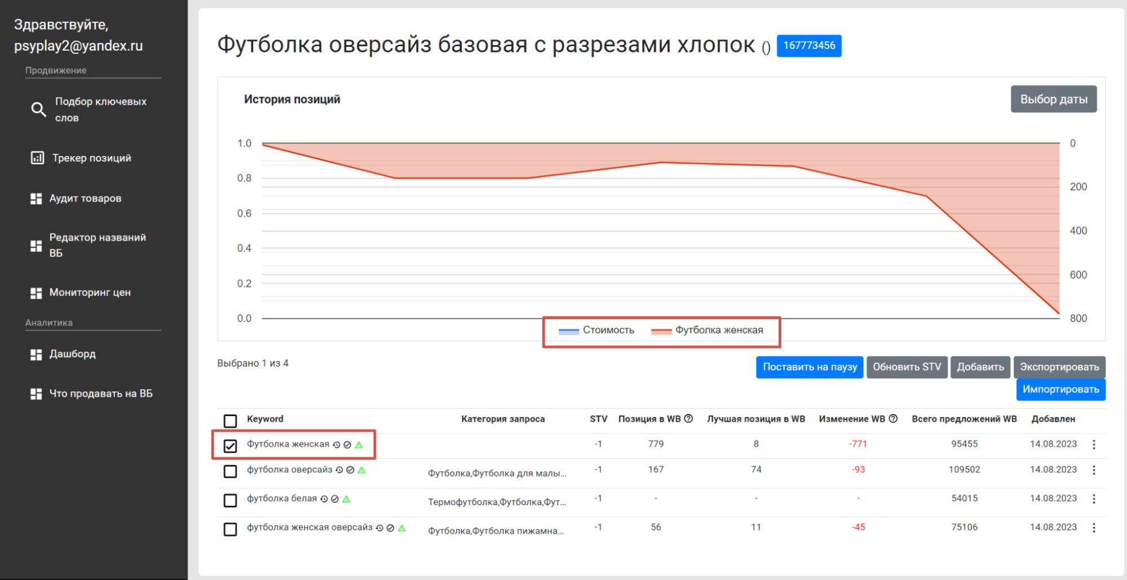
Task: Click the Аудит товаров sidebar icon
Action: [36, 198]
